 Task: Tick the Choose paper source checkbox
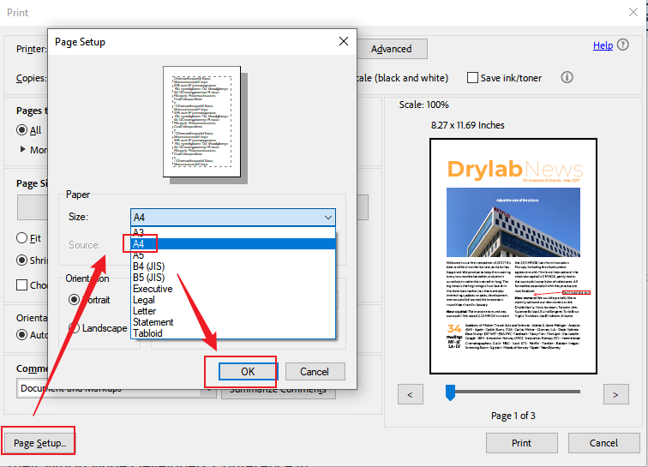coord(22,284)
